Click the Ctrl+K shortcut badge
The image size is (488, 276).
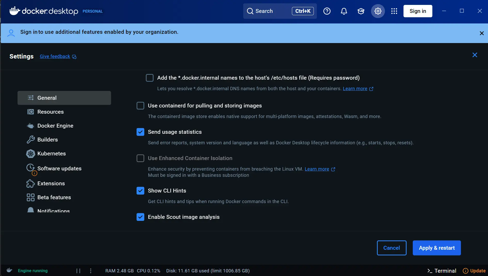(x=303, y=11)
